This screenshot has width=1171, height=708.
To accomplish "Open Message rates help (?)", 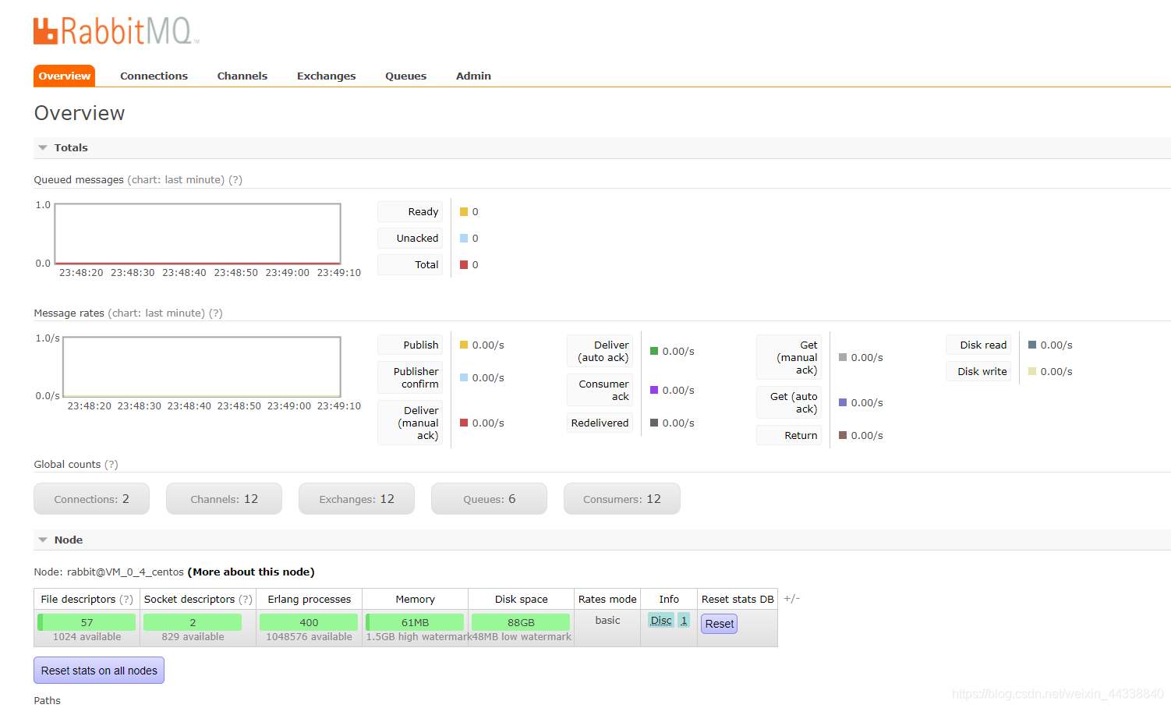I will click(x=216, y=313).
